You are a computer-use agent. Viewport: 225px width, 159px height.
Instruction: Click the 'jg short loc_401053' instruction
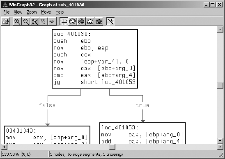(x=94, y=82)
